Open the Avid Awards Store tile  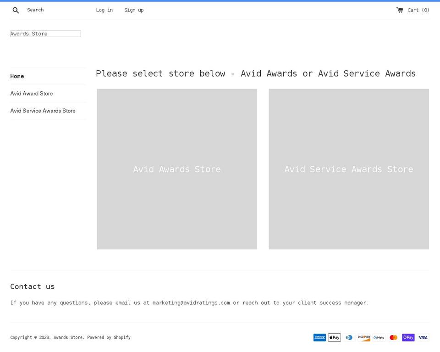[x=177, y=169]
